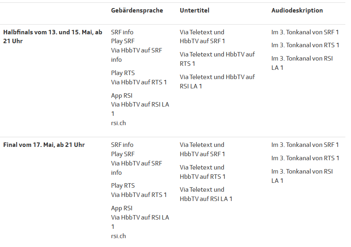Click Teletext und HbbTV auf SRF 1 for Halbfinals
Image resolution: width=351 pixels, height=247 pixels.
(202, 37)
